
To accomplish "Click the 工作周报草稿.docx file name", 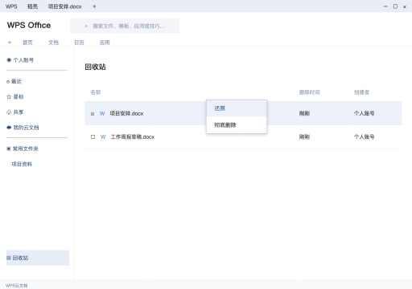I will pyautogui.click(x=133, y=137).
